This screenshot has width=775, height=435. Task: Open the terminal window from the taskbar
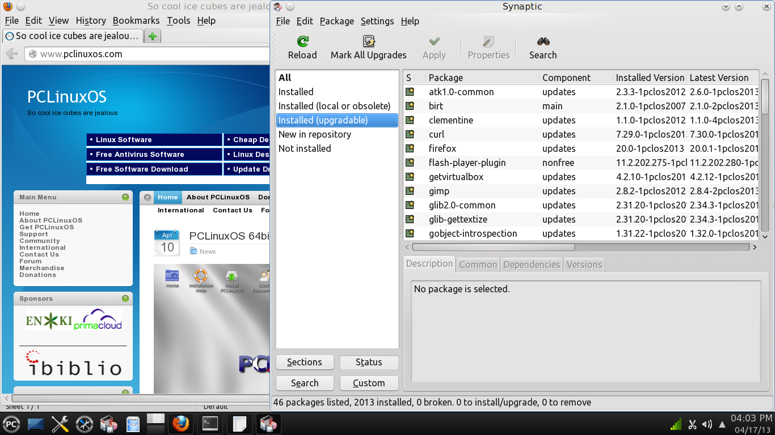(210, 424)
